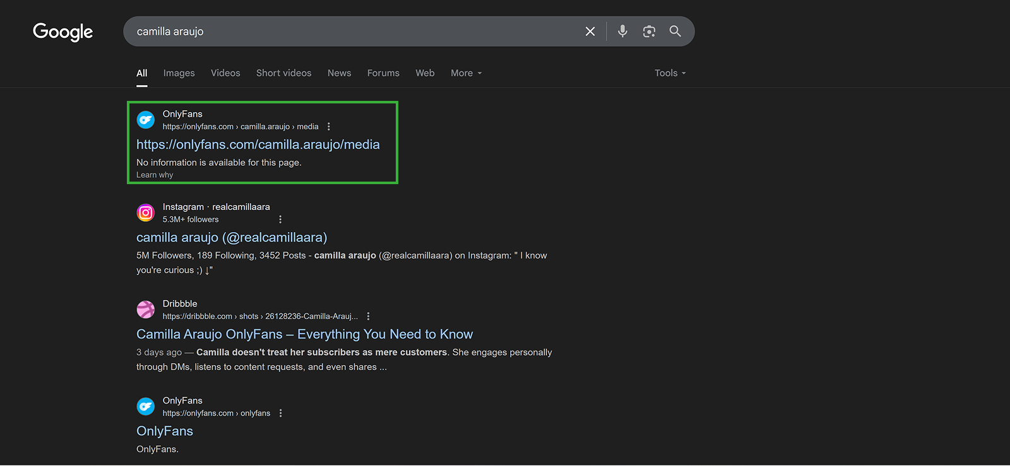Click OnlyFans favicon of last result
This screenshot has height=466, width=1010.
(x=146, y=407)
